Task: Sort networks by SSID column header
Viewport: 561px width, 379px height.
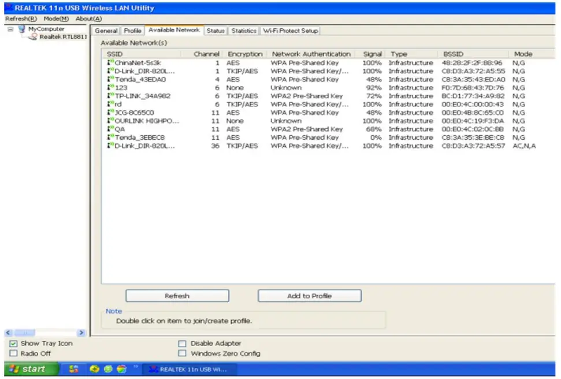Action: (142, 54)
